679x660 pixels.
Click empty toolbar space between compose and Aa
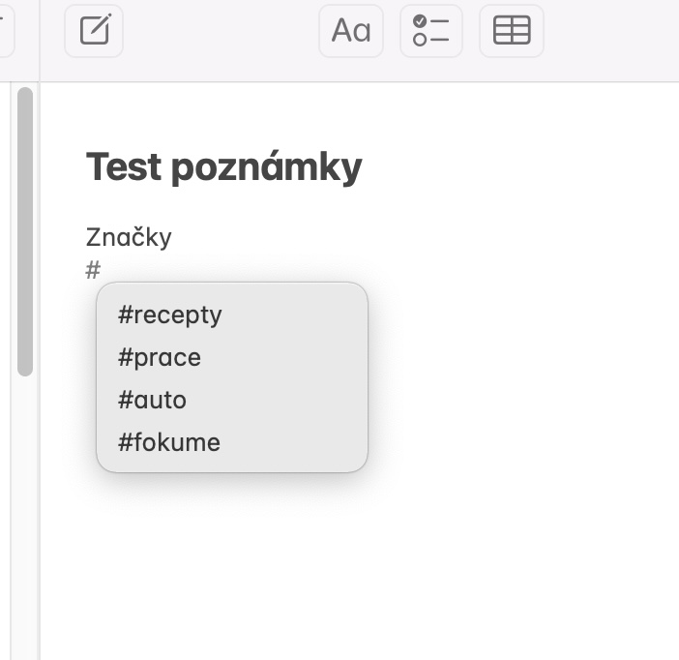221,31
